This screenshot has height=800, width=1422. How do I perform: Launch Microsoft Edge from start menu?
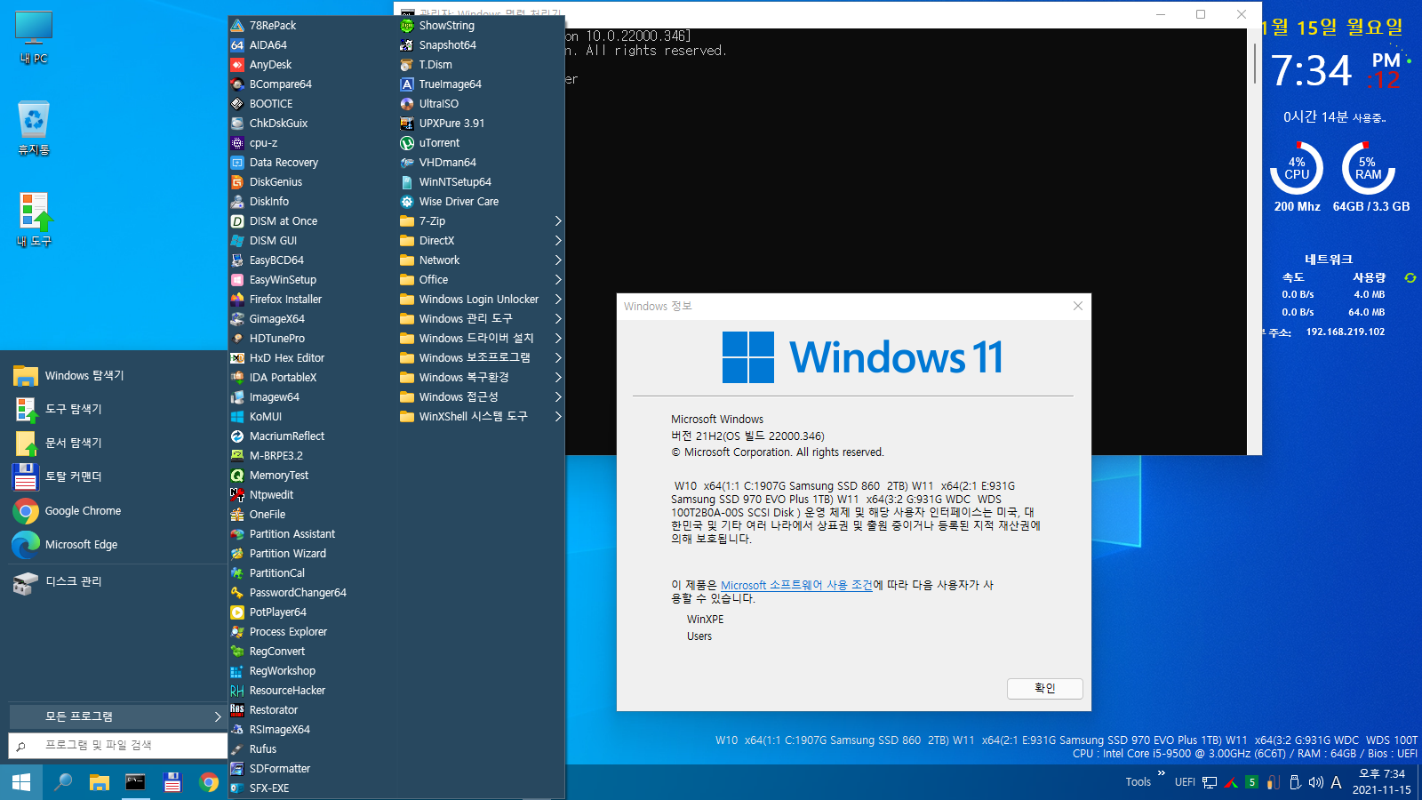81,545
